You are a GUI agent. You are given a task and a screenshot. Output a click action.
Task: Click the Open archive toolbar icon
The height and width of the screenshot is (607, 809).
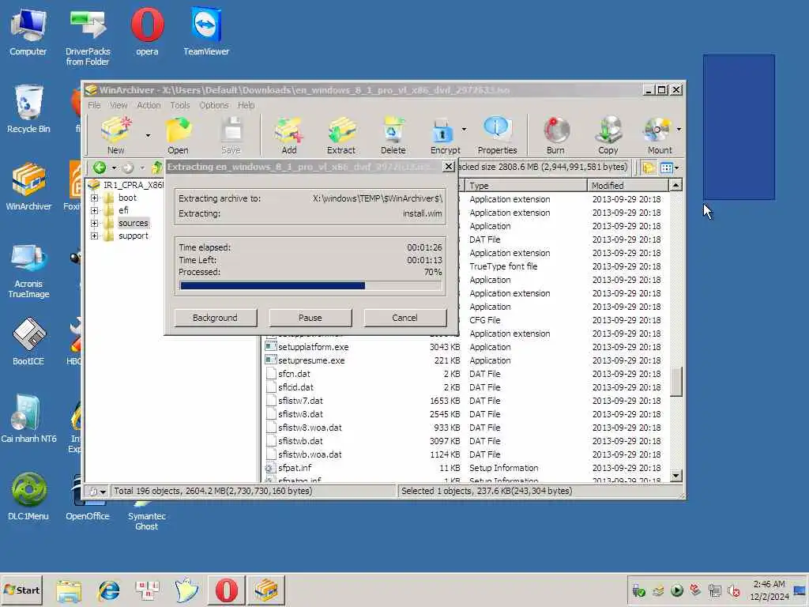pyautogui.click(x=178, y=135)
